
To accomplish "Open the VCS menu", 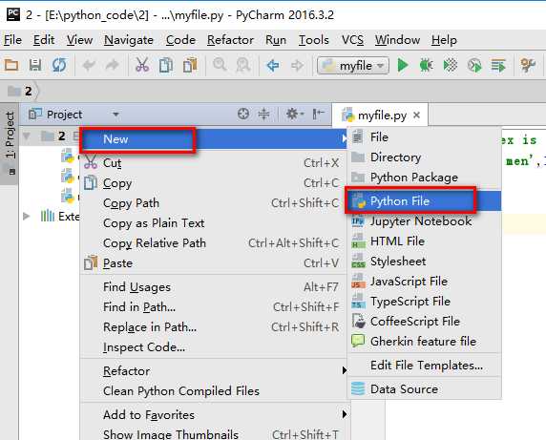I will point(352,40).
